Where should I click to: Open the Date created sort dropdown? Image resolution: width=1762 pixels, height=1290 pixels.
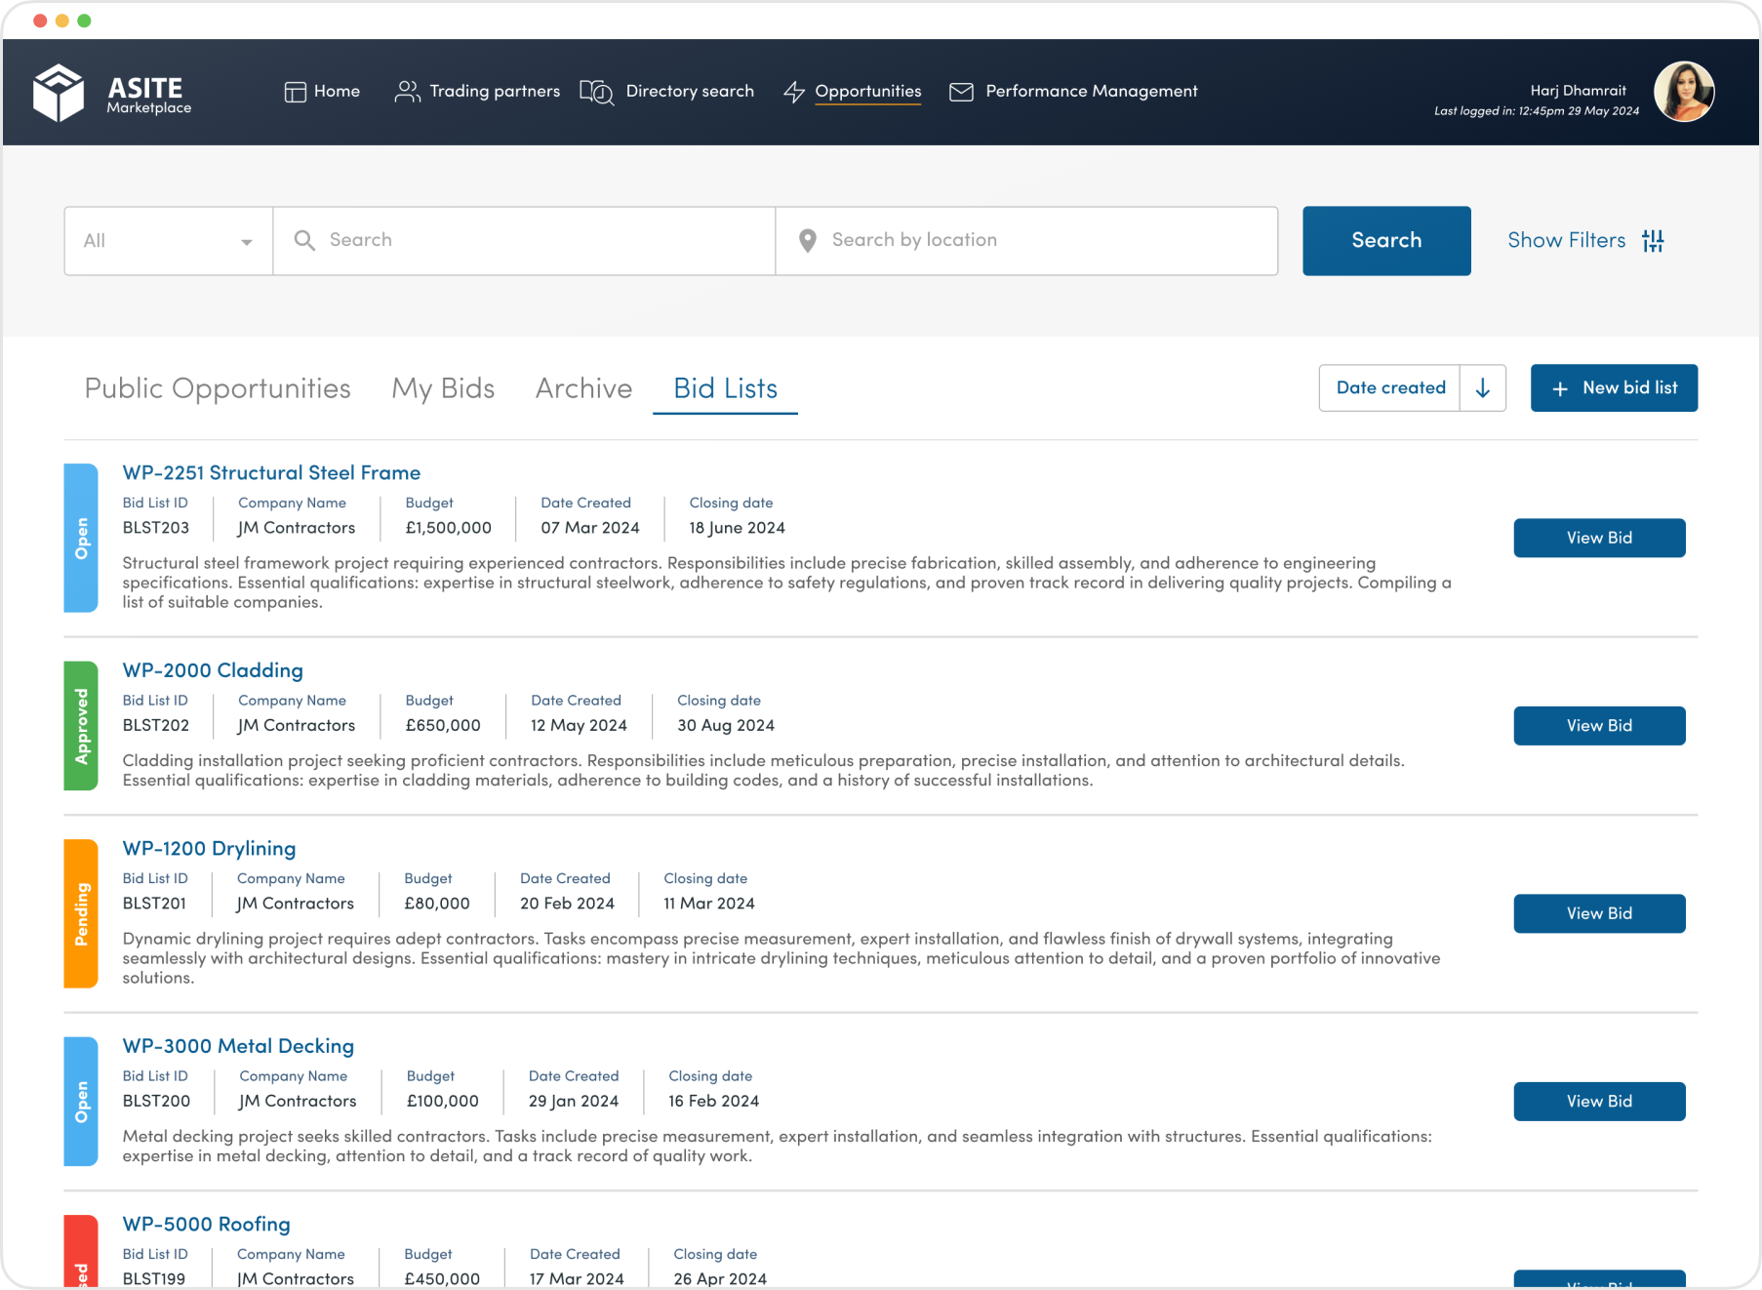pyautogui.click(x=1389, y=387)
